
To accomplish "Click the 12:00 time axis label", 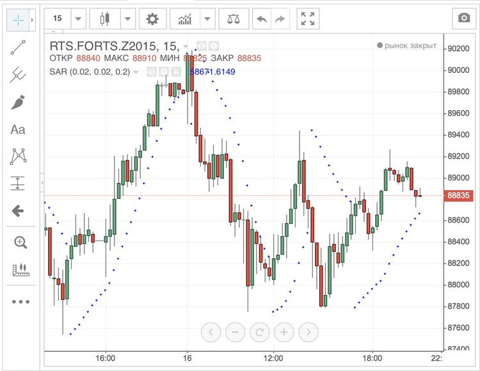I will tap(273, 358).
